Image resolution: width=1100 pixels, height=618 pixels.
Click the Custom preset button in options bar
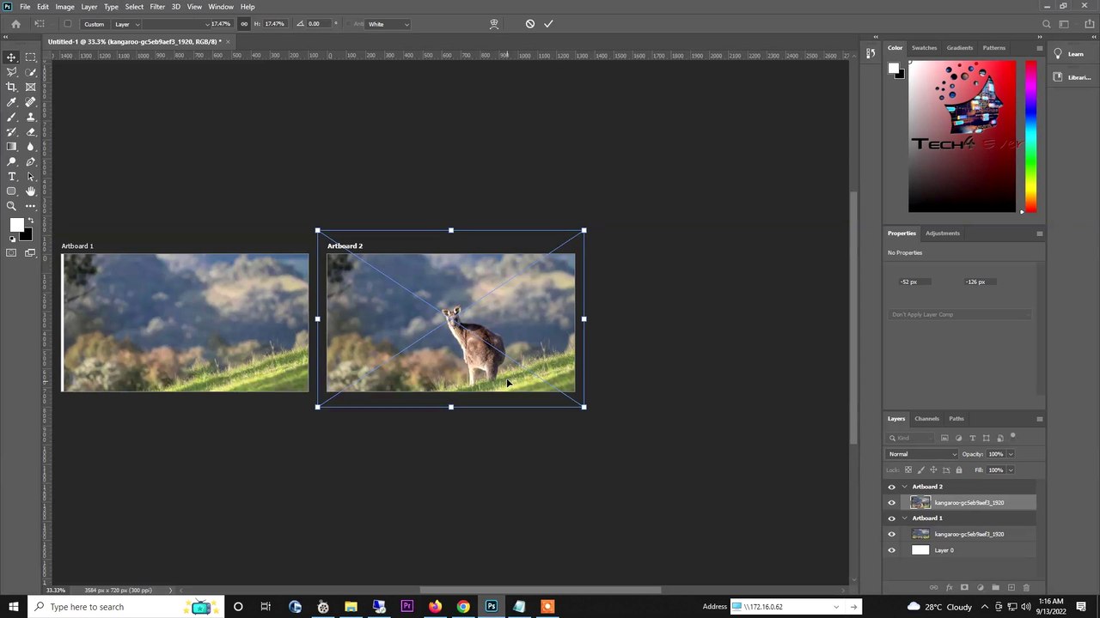(x=95, y=24)
